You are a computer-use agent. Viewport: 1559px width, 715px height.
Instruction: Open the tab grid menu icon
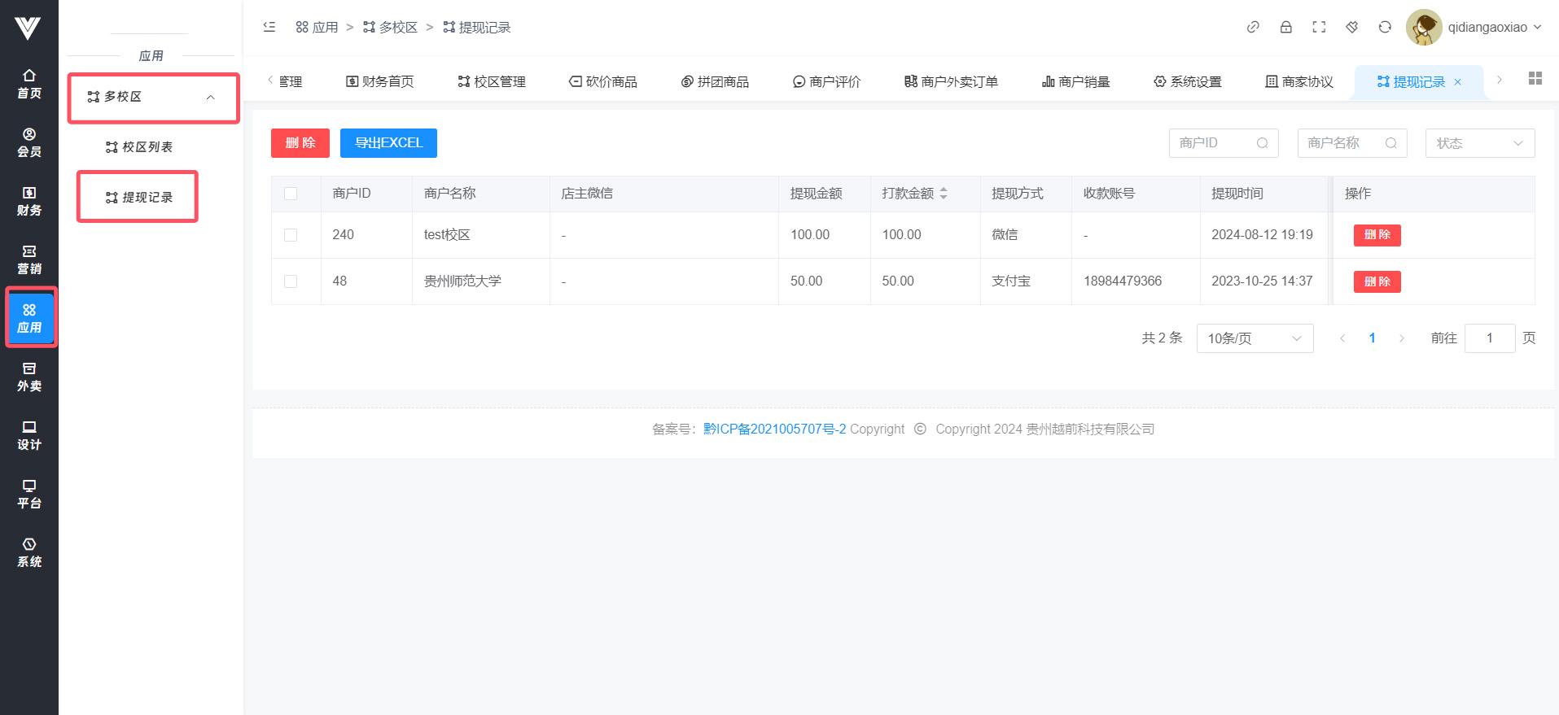pos(1535,78)
